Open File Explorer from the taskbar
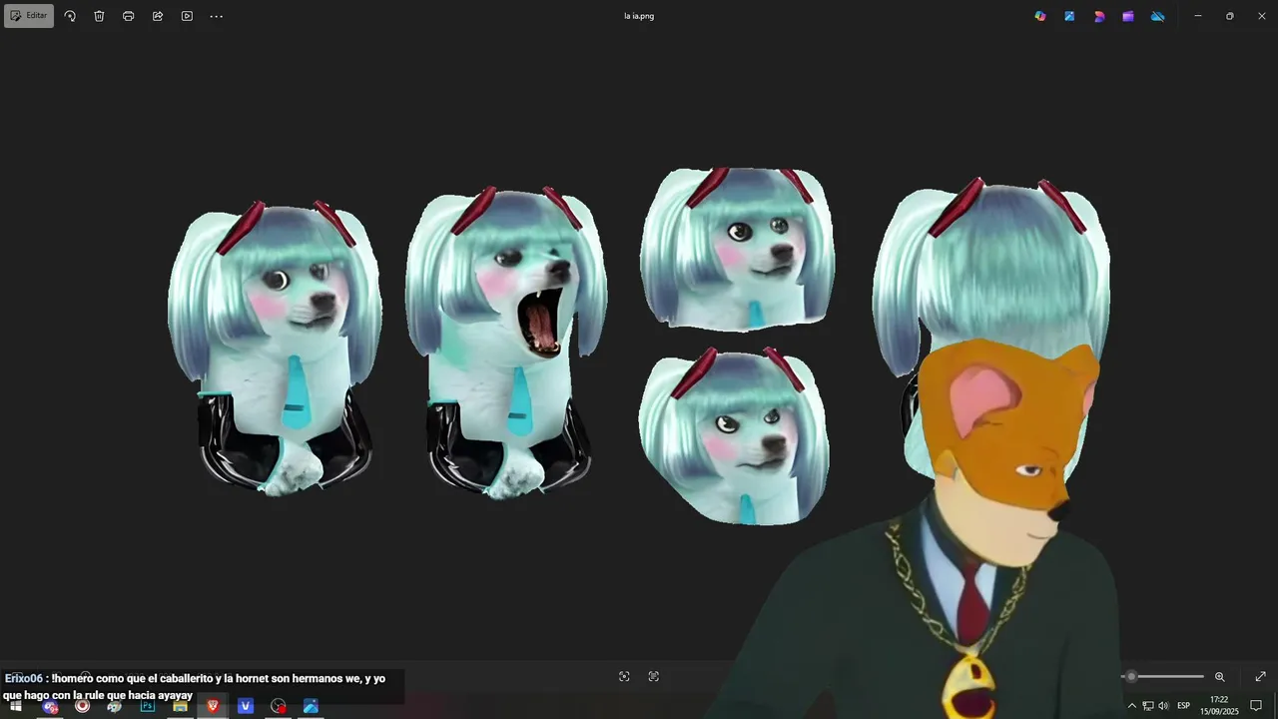 (180, 706)
